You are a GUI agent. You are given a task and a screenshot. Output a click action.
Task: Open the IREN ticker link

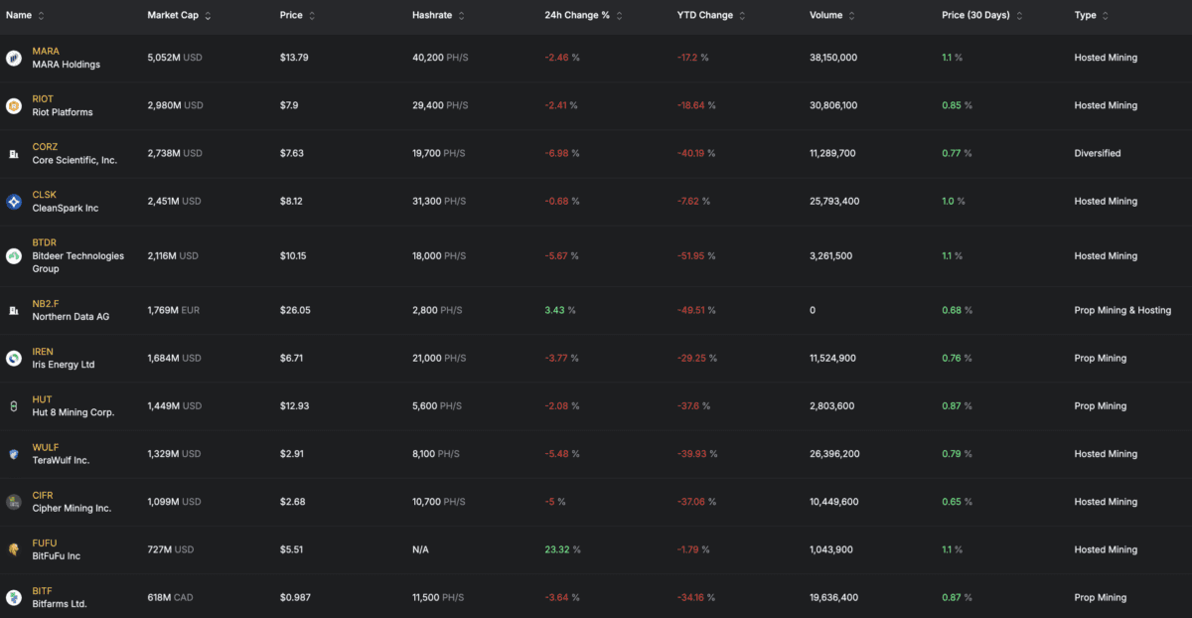[44, 352]
